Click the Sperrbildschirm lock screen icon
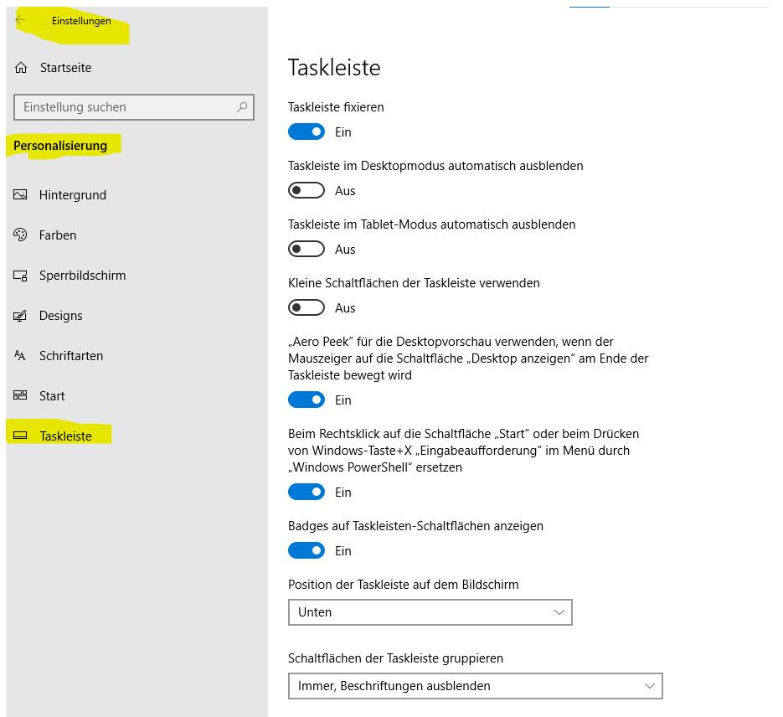 click(x=20, y=276)
